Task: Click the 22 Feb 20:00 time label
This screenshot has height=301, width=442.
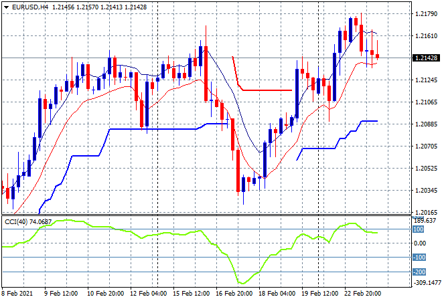Action: (x=362, y=294)
